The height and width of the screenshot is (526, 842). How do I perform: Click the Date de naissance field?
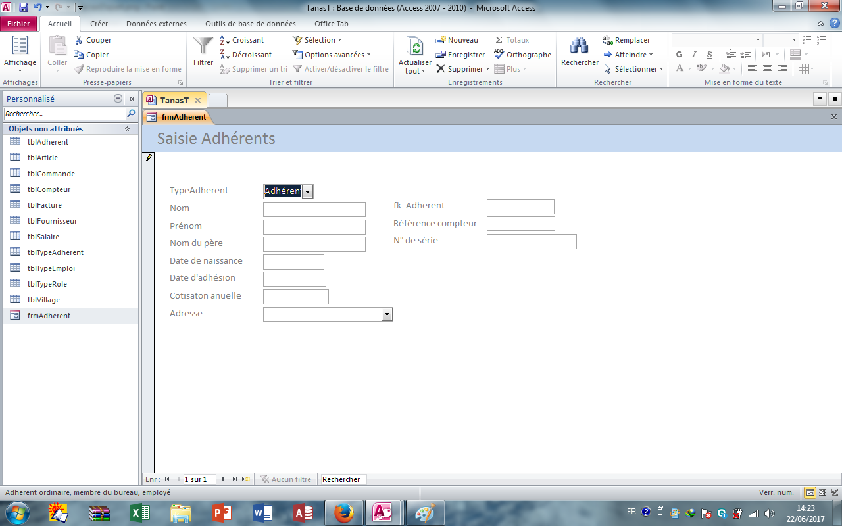click(293, 262)
